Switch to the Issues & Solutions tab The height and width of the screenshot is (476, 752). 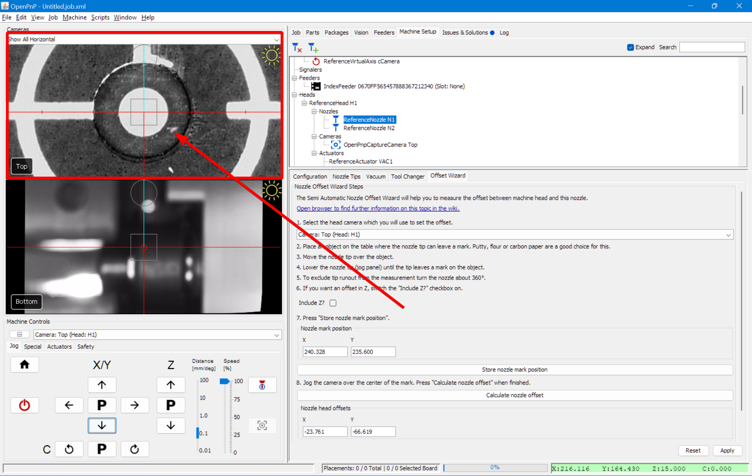pos(465,32)
